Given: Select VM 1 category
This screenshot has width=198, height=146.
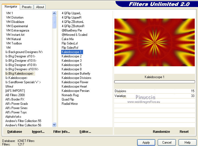Looking at the screenshot, I should coord(9,13).
